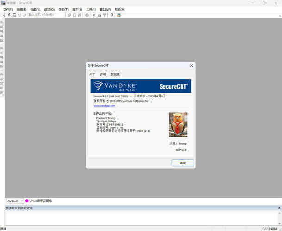The height and width of the screenshot is (231, 282).
Task: Open the 文件(F) menu
Action: pyautogui.click(x=8, y=9)
